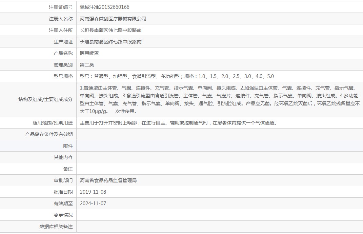Screen dimensions: 363x234
Task: Click the 注册证编号 field label
Action: coord(61,7)
